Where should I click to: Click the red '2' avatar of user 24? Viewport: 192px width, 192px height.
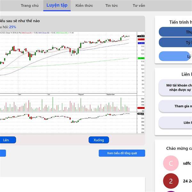[x=171, y=181]
